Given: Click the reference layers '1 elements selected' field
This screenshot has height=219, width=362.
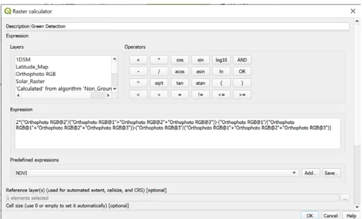Looking at the screenshot, I should (x=173, y=198).
